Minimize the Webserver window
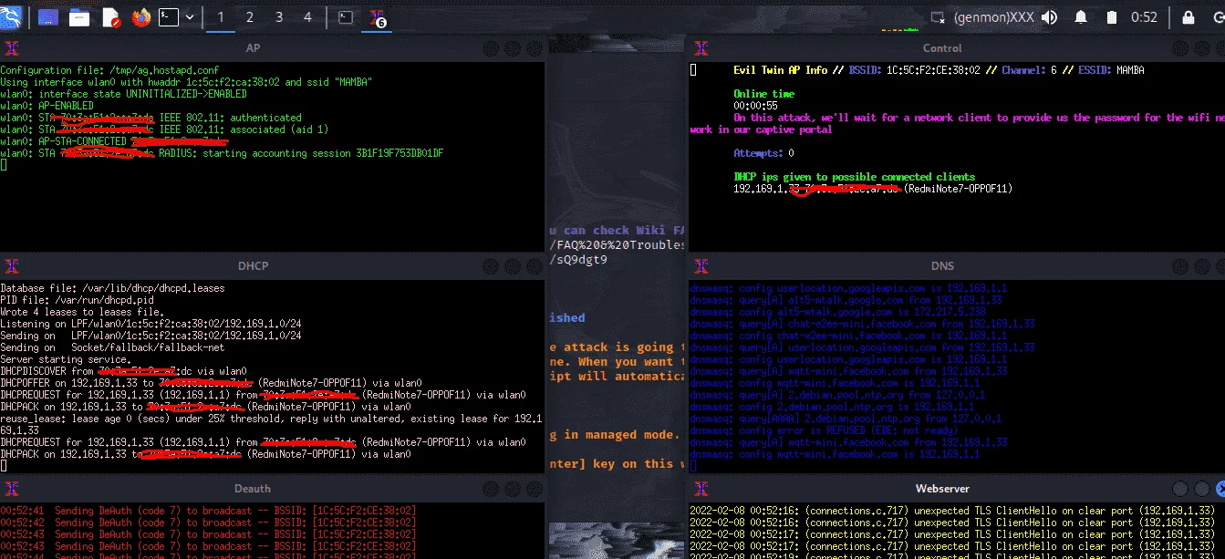 [1179, 489]
